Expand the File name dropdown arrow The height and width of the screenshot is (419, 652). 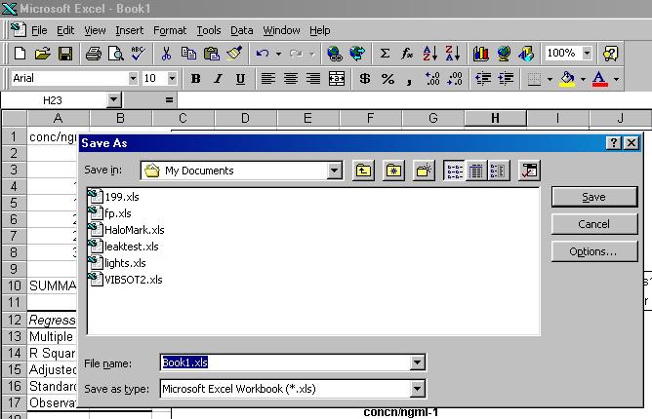coord(417,362)
